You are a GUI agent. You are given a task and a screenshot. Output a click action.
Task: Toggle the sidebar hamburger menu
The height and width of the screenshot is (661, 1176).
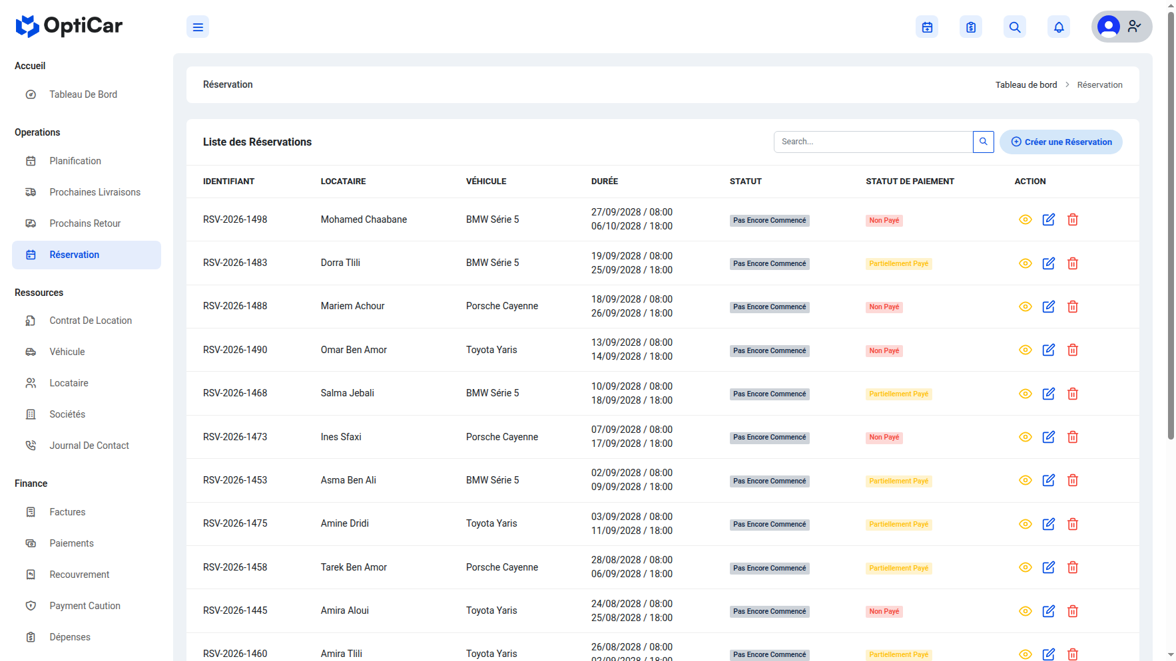[x=198, y=27]
